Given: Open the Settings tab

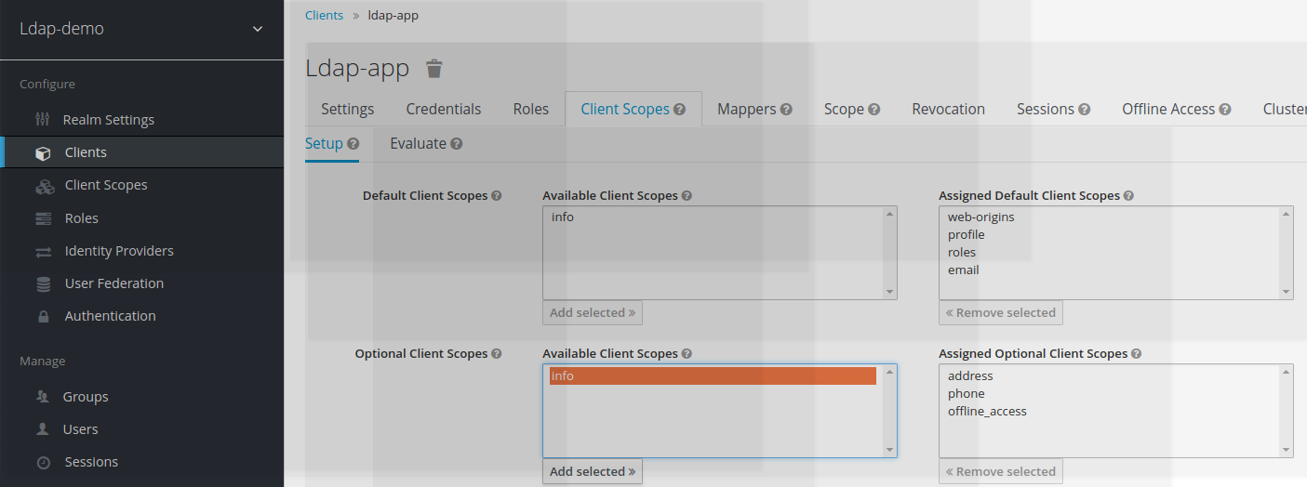Looking at the screenshot, I should point(348,109).
